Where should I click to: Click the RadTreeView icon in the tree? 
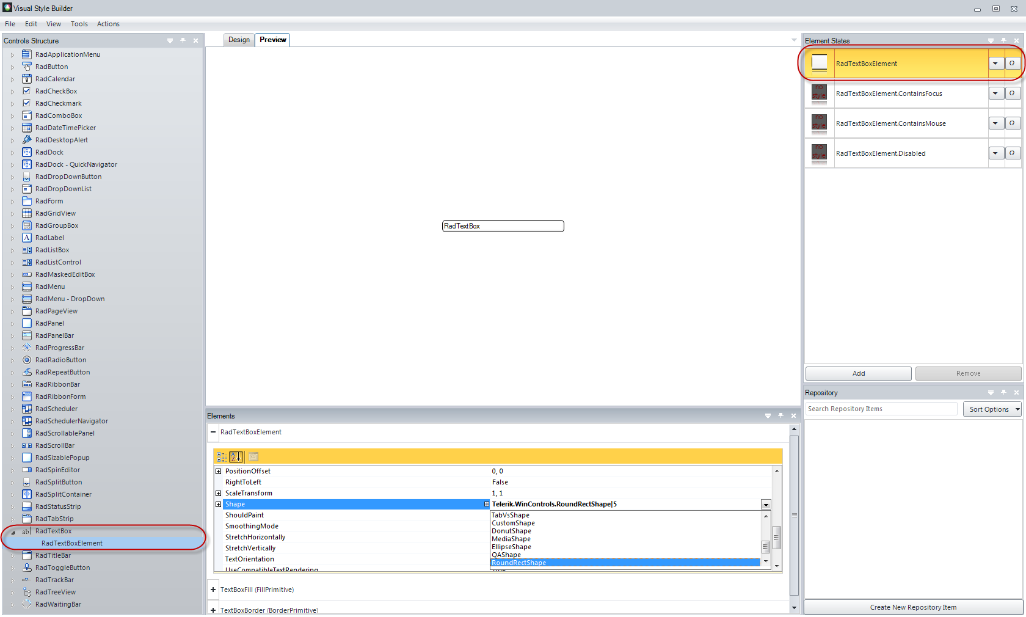pyautogui.click(x=27, y=592)
